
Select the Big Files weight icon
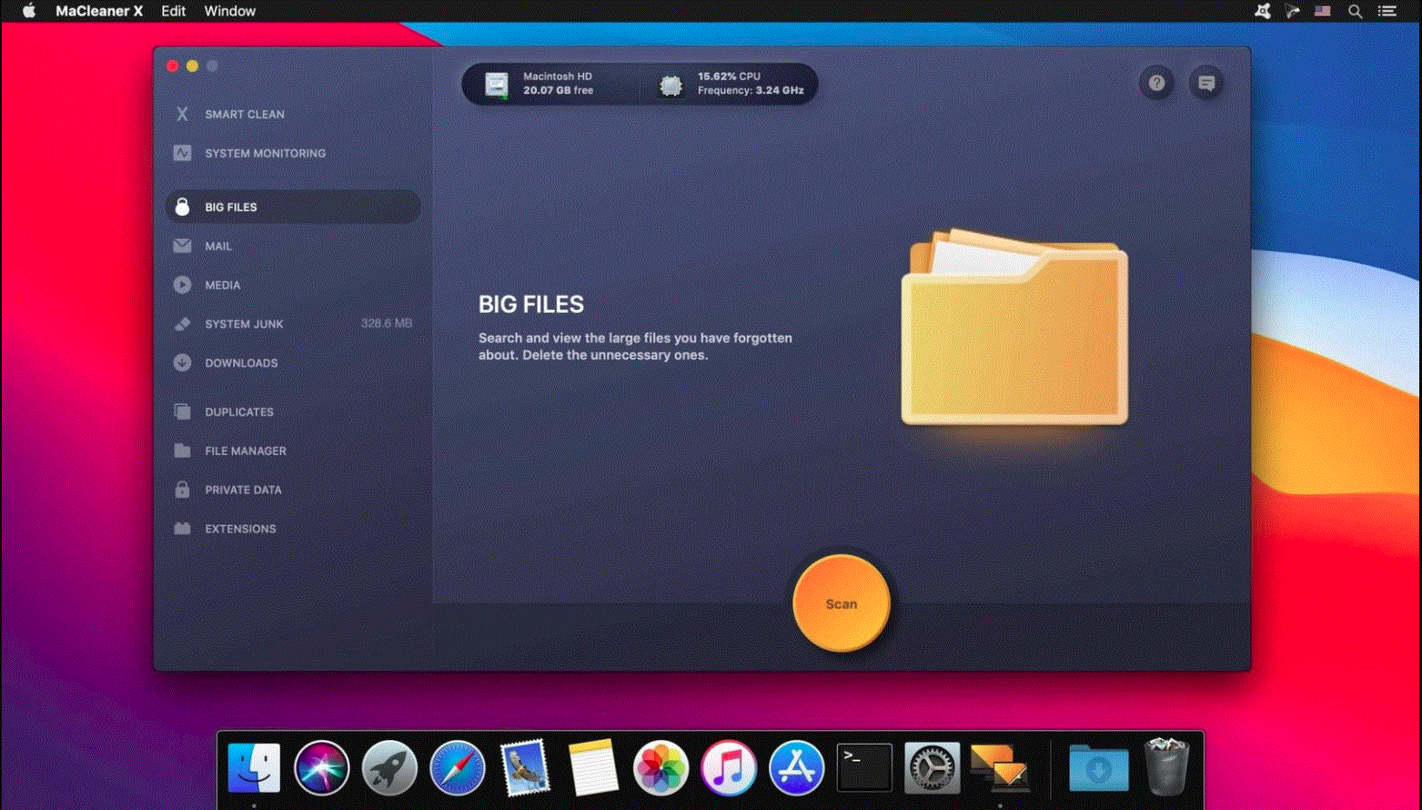(182, 207)
